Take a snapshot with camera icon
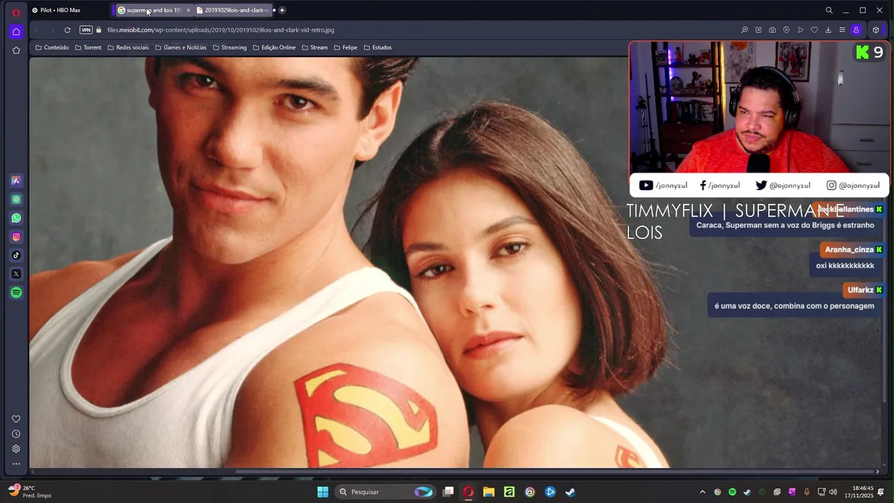Viewport: 894px width, 503px height. pyautogui.click(x=772, y=30)
